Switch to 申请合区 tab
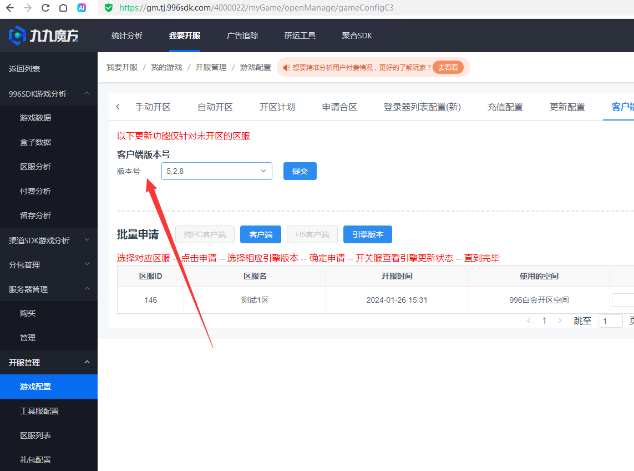Viewport: 634px width, 471px height. (x=339, y=107)
